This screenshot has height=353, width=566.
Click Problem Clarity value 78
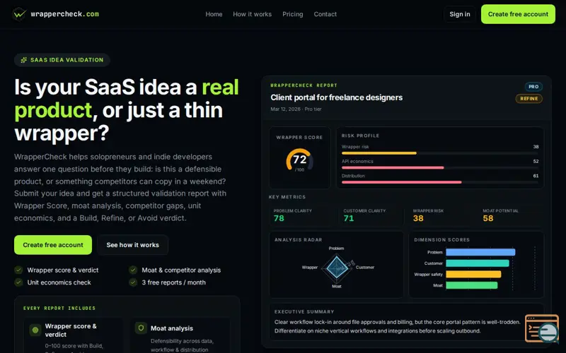tap(279, 218)
